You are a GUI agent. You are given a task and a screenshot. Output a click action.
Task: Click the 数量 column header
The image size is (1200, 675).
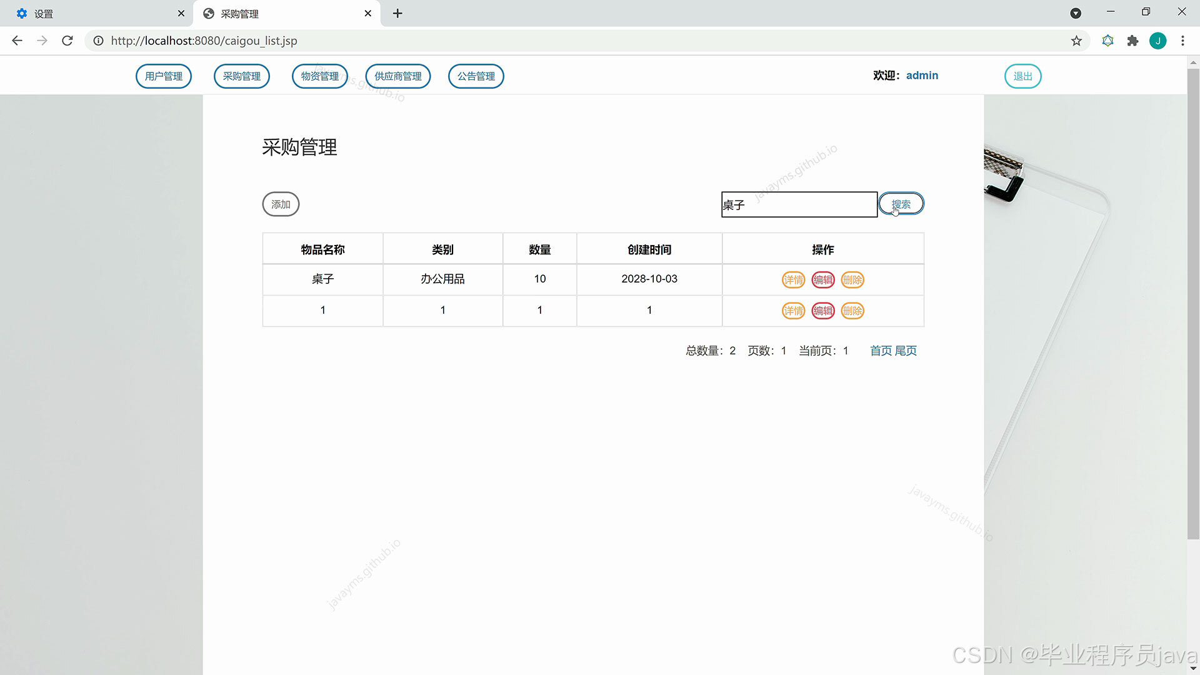point(540,249)
